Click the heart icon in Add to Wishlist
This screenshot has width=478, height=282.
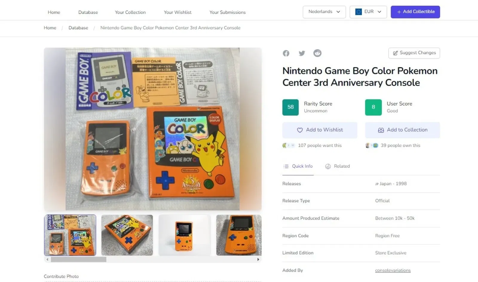coord(300,130)
